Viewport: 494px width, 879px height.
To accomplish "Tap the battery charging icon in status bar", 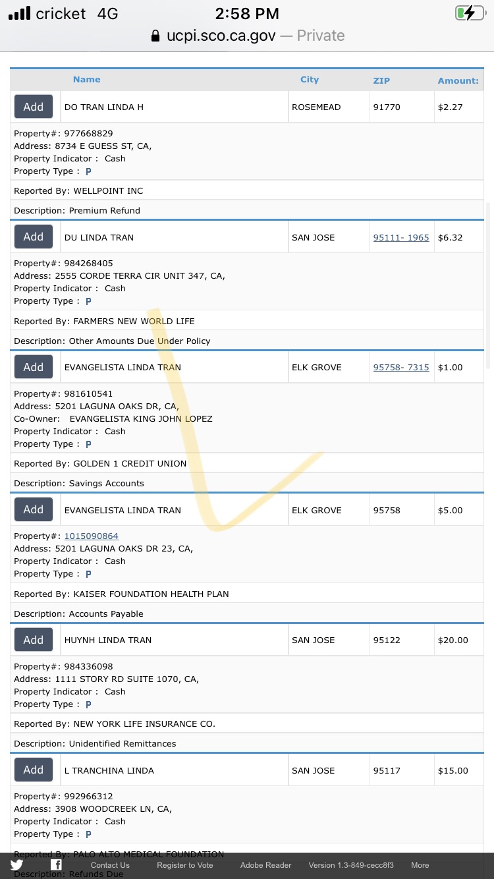I will (x=470, y=13).
